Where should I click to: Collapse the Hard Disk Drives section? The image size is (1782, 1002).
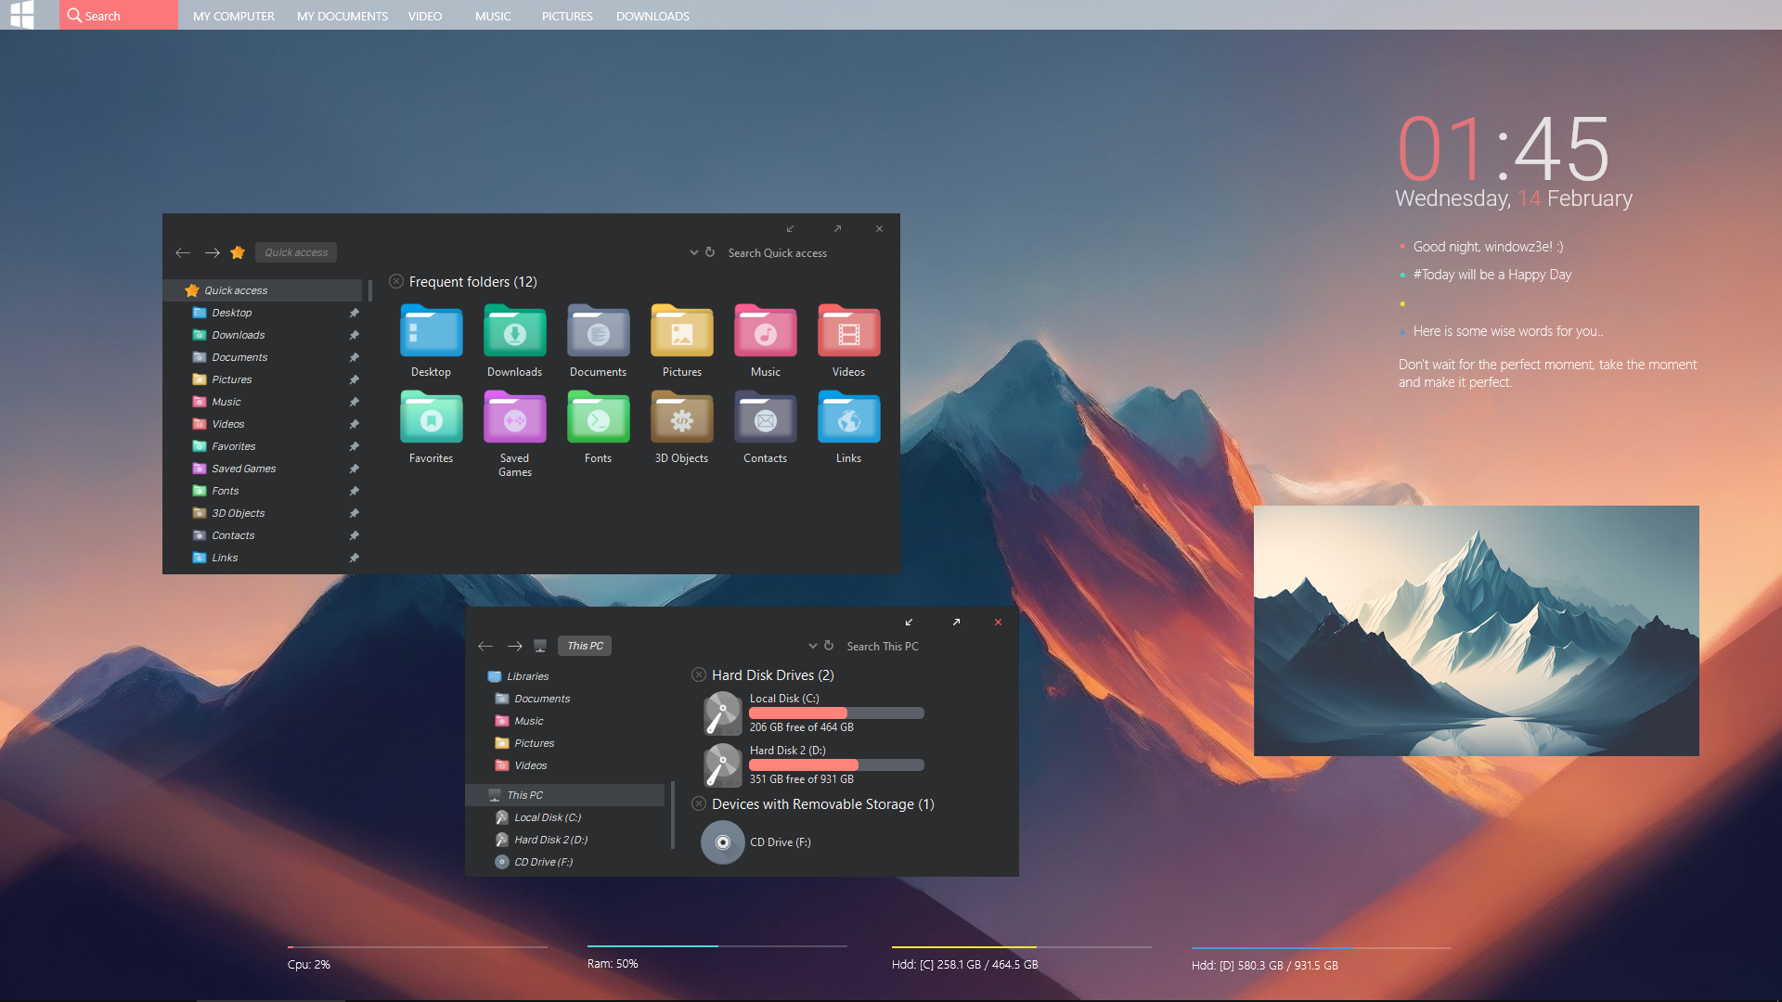pos(699,674)
